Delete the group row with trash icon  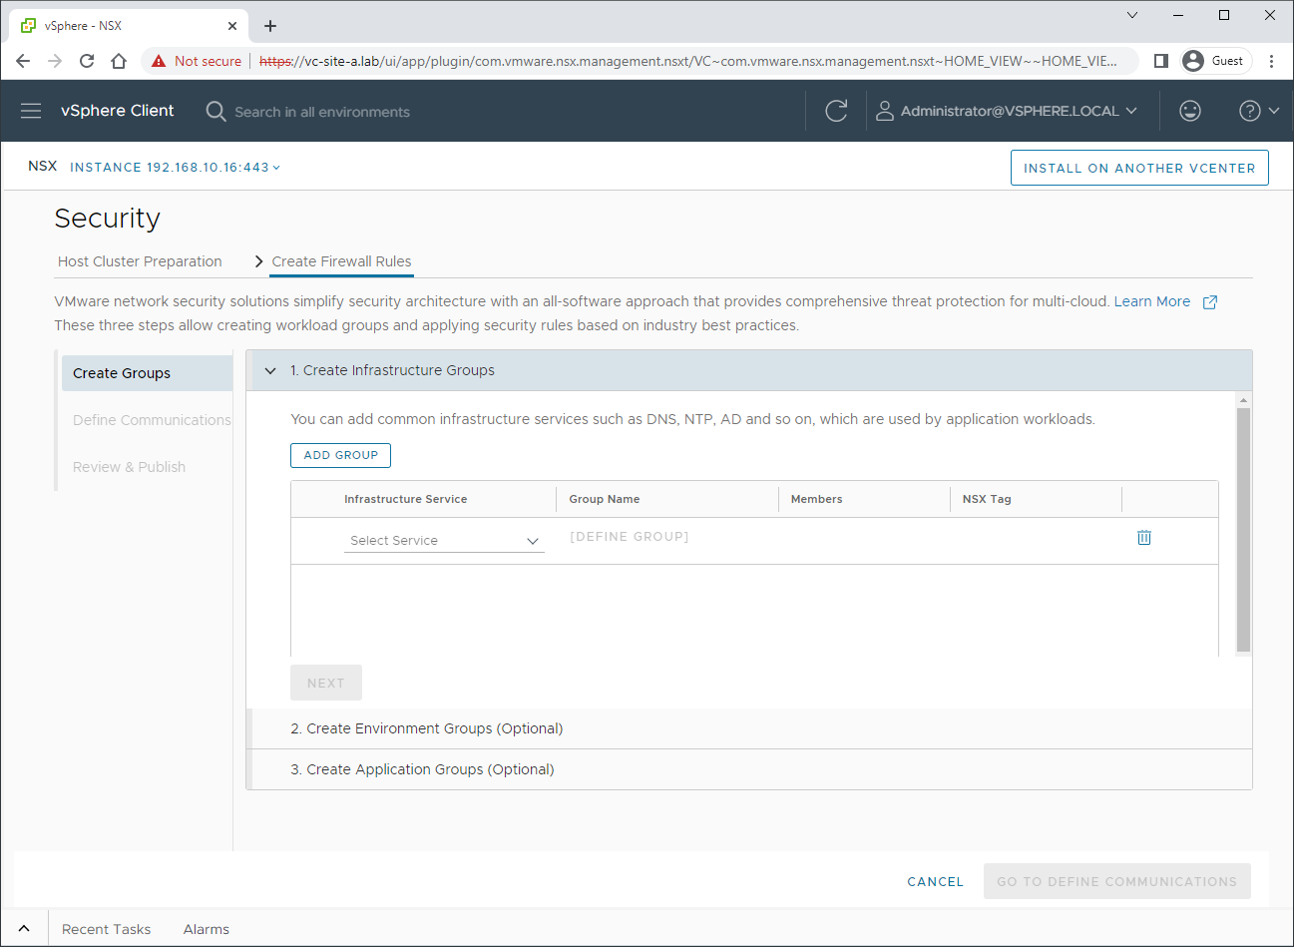pos(1144,537)
